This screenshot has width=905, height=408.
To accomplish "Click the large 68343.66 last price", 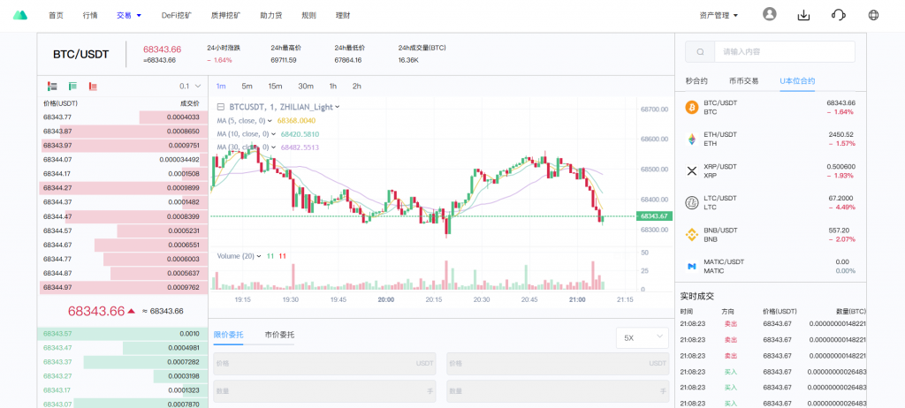I will 96,311.
